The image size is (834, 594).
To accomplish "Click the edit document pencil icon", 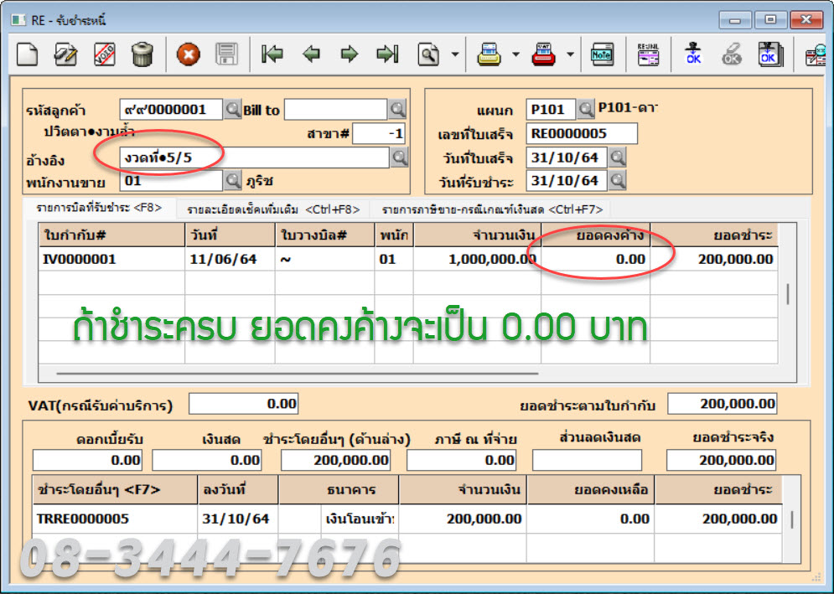I will click(65, 54).
